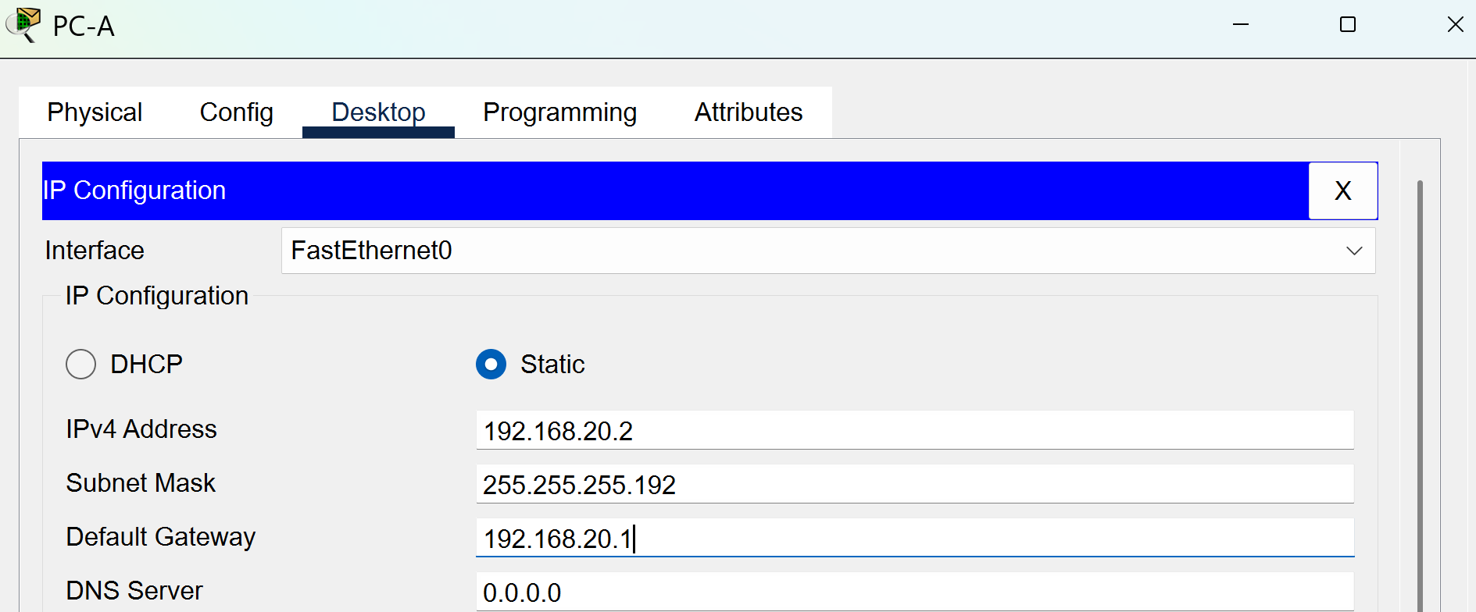
Task: Switch to the Physical tab
Action: [95, 112]
